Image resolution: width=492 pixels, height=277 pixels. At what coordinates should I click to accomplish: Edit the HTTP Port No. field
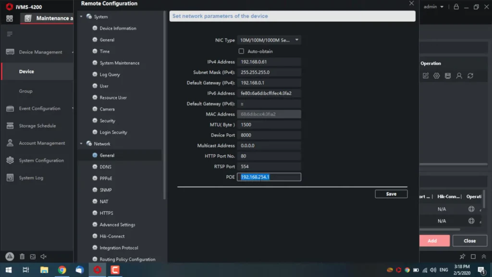click(x=269, y=156)
